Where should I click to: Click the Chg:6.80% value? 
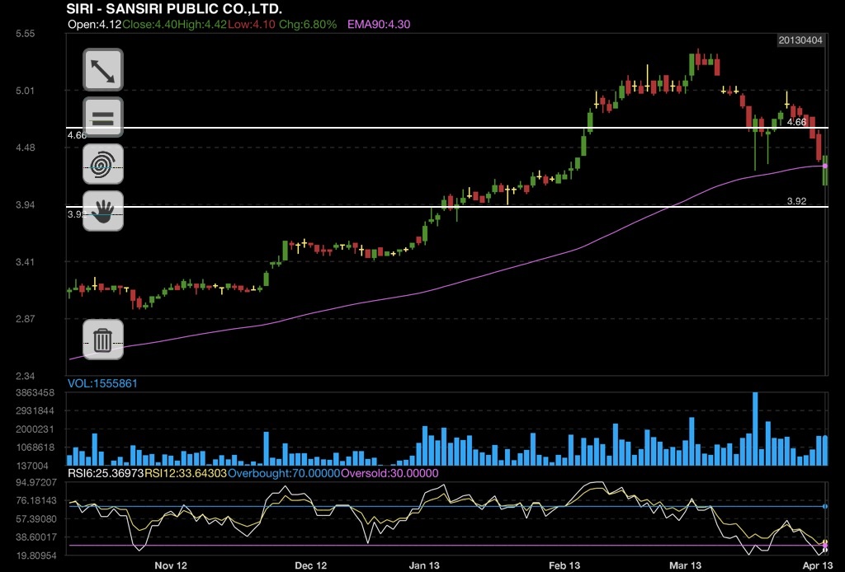[x=308, y=24]
